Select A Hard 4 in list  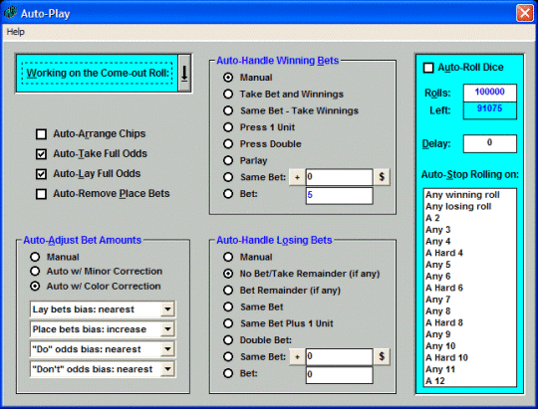click(469, 254)
